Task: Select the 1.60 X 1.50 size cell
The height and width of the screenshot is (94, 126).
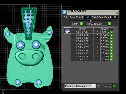Action: 82,41
